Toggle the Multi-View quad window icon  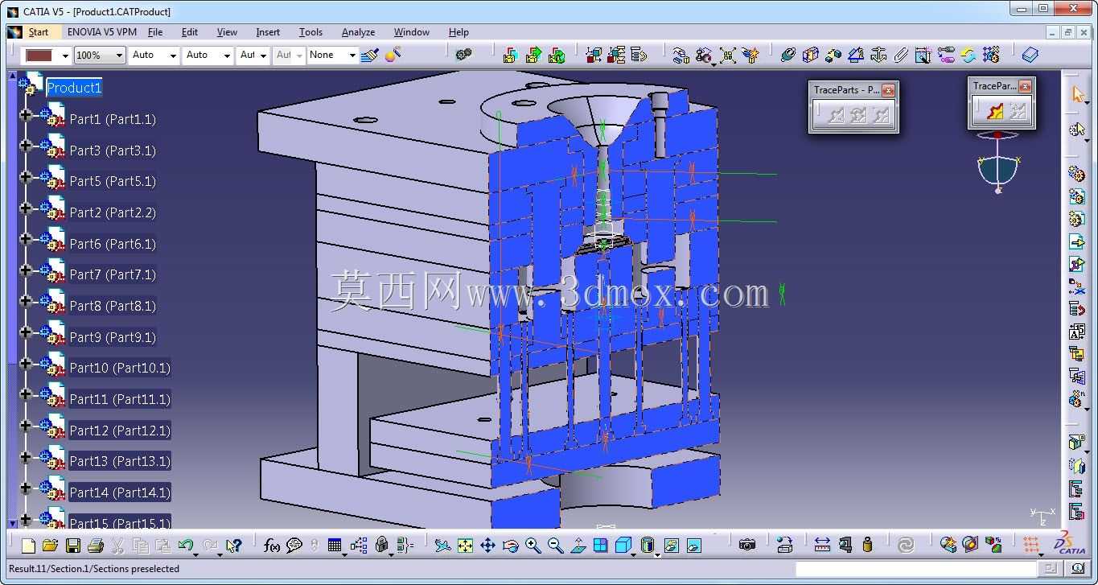(600, 546)
